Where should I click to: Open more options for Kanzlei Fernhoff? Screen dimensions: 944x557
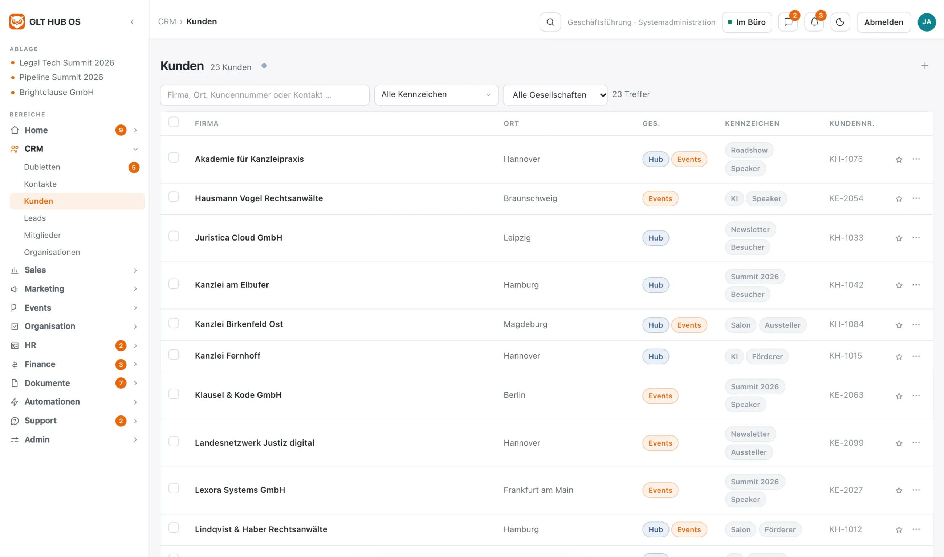[916, 356]
